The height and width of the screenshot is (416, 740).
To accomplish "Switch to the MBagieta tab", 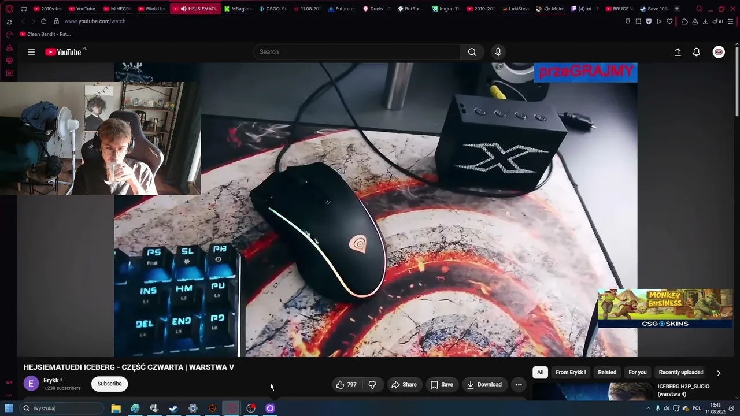I will 238,9.
